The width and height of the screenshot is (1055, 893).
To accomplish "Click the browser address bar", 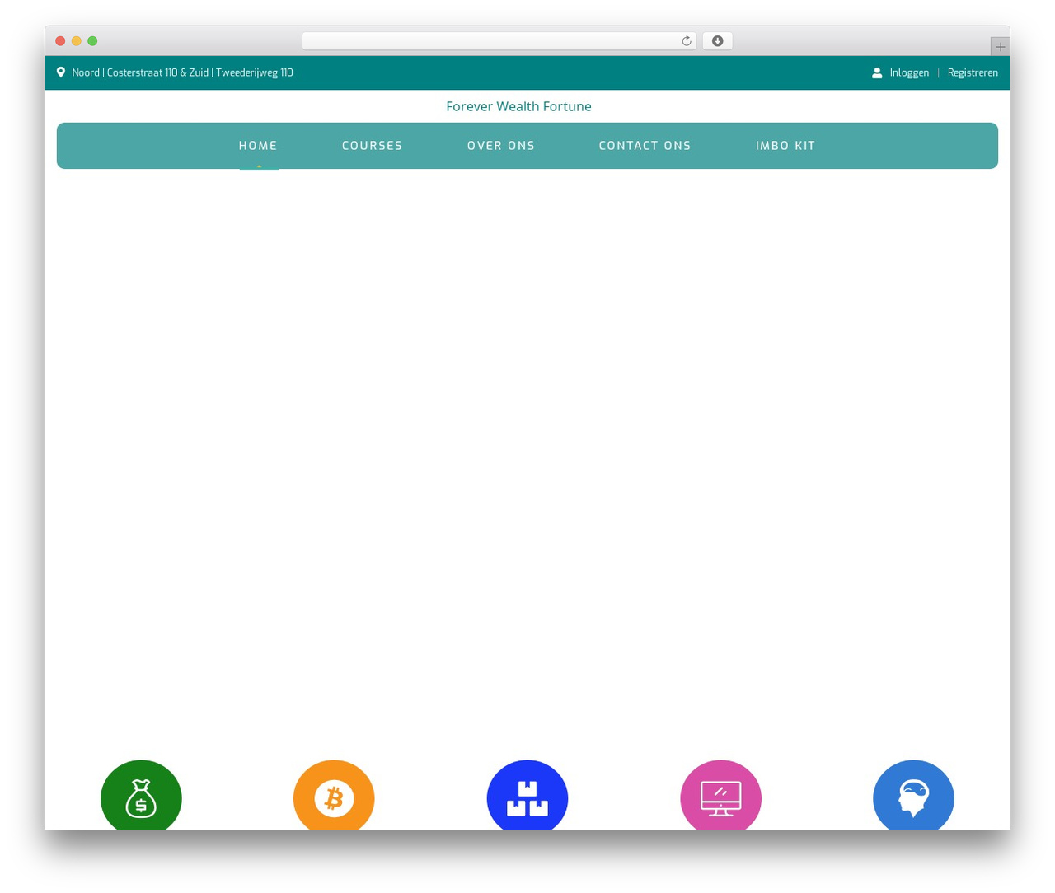I will pos(499,41).
